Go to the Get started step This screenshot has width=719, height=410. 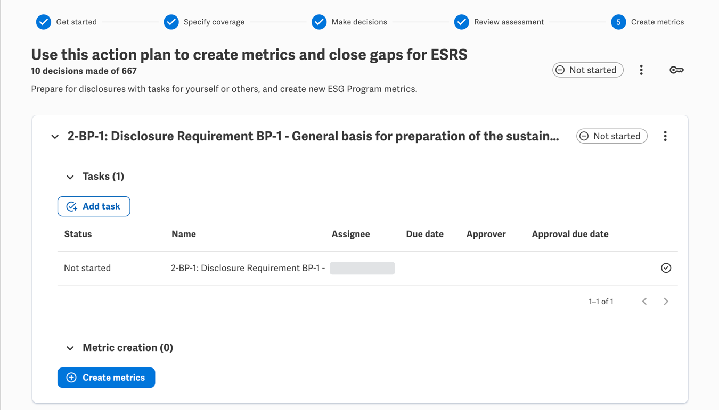coord(76,22)
